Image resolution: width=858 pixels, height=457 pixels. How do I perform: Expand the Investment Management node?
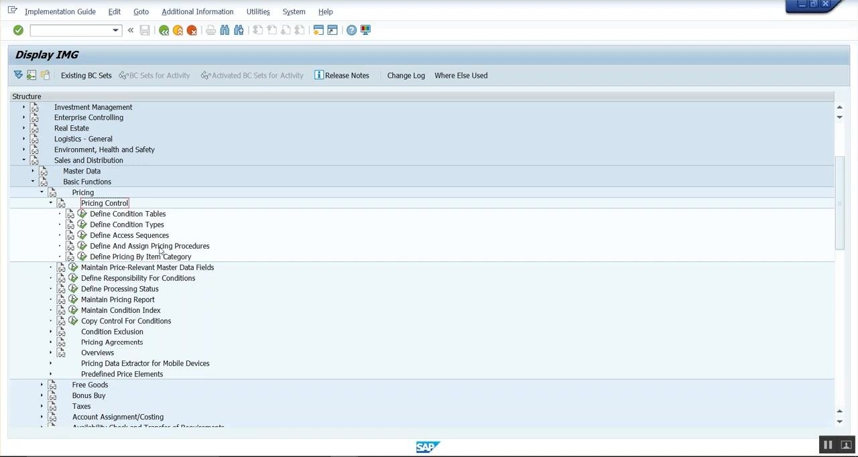click(x=23, y=107)
